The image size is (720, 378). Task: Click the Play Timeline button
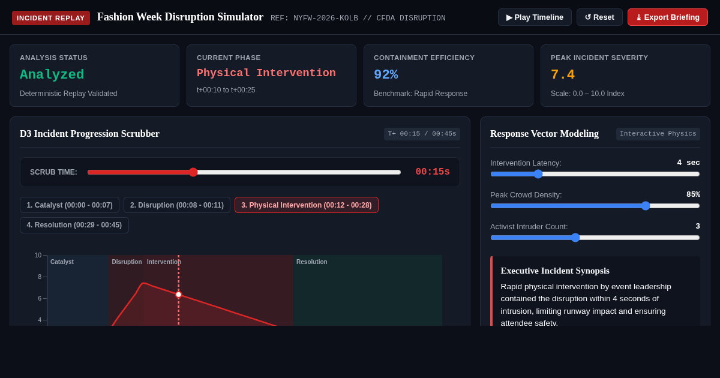pos(535,17)
